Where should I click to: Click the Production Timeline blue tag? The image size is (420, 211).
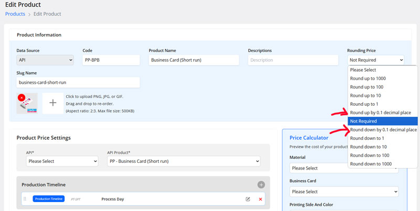[49, 199]
